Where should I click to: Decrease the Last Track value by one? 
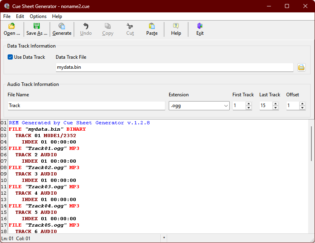point(275,108)
